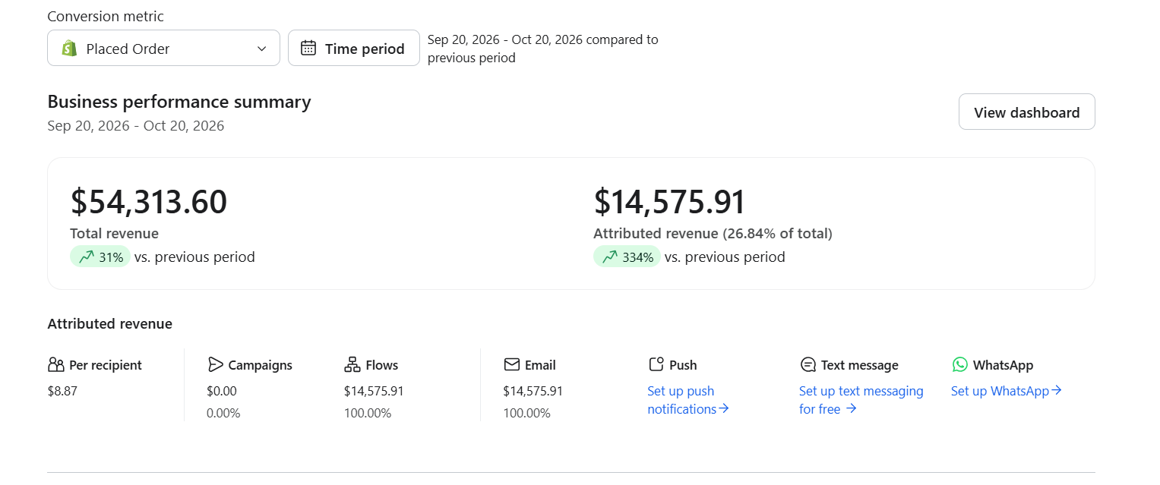
Task: Click the Per recipient people icon
Action: click(56, 365)
